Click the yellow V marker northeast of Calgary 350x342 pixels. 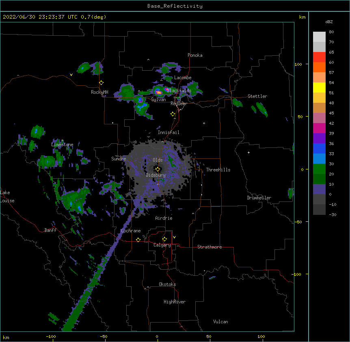(174, 237)
